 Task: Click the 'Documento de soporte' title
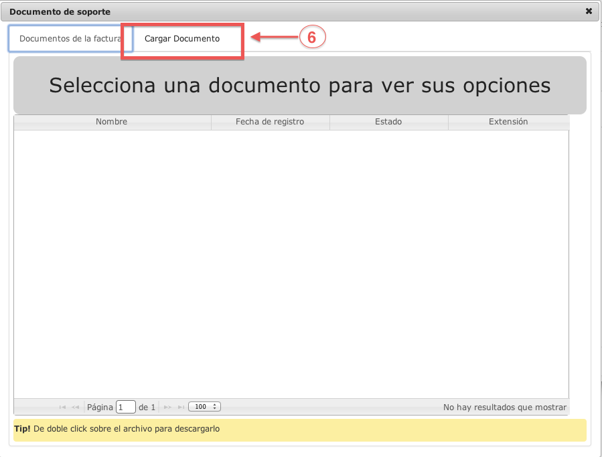(x=60, y=11)
